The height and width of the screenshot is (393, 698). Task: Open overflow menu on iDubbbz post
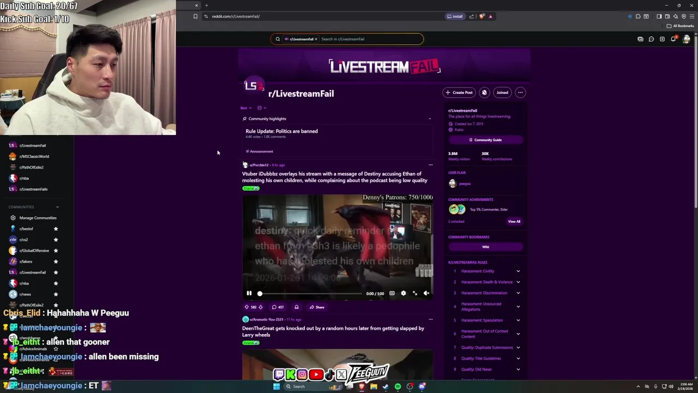430,165
